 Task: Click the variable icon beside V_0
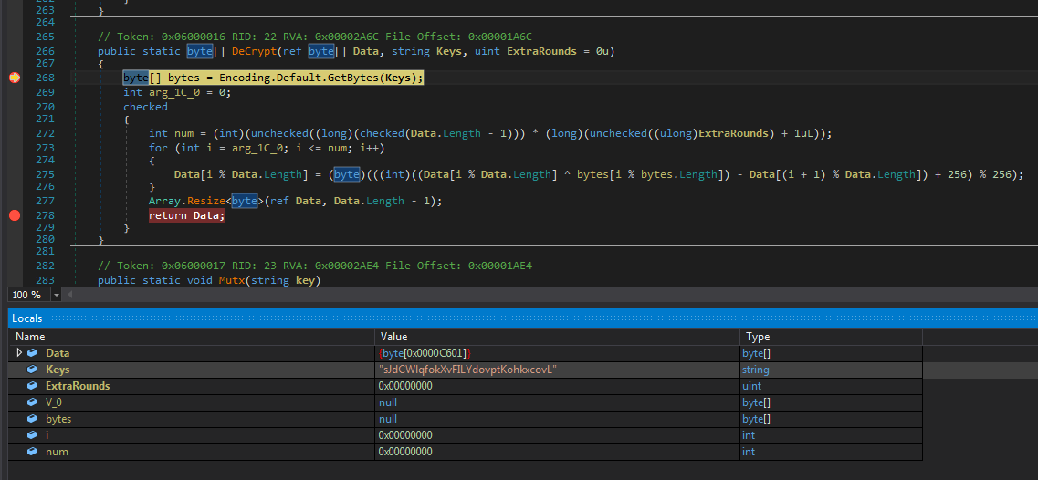click(x=32, y=402)
